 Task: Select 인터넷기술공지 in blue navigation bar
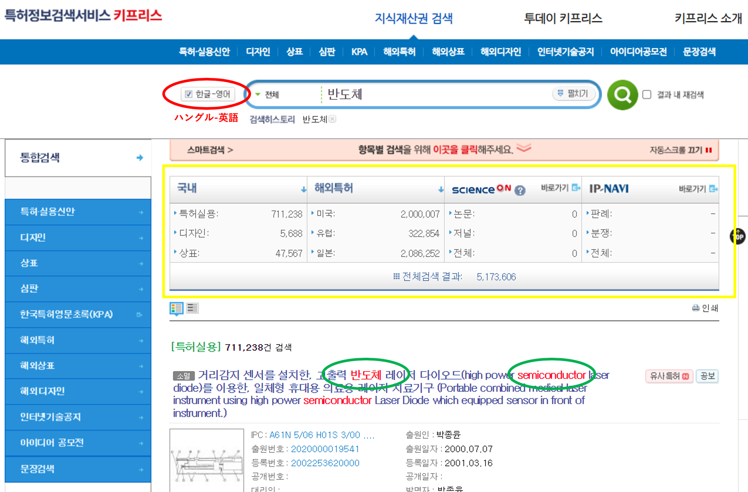point(566,52)
